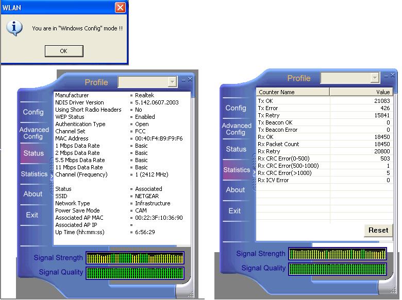Open Advanced Config in right Statistics window
The width and height of the screenshot is (402, 300).
point(237,129)
